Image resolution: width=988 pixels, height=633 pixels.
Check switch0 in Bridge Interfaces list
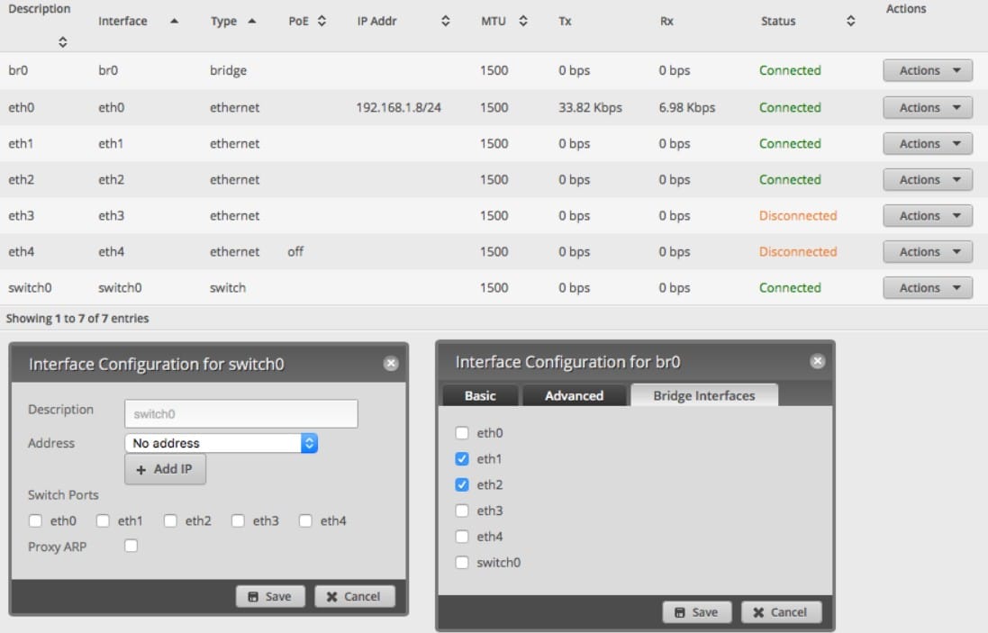click(462, 563)
